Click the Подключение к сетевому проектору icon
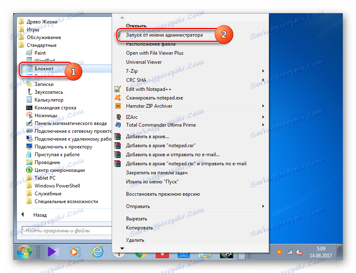The image size is (356, 273). (x=29, y=131)
